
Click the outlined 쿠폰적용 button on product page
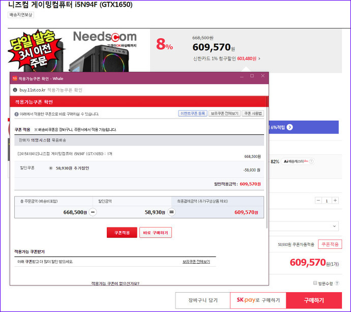point(330,244)
